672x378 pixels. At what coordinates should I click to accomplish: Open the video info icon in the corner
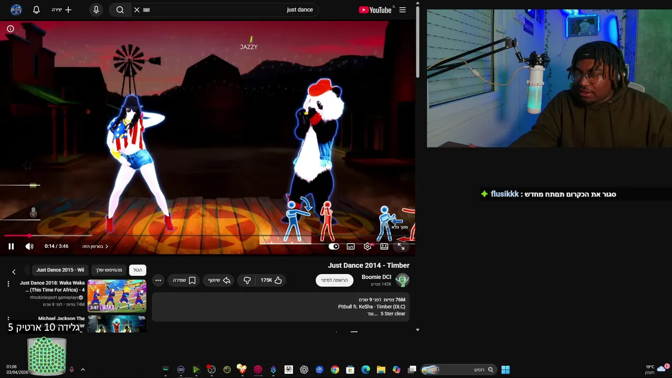[10, 29]
